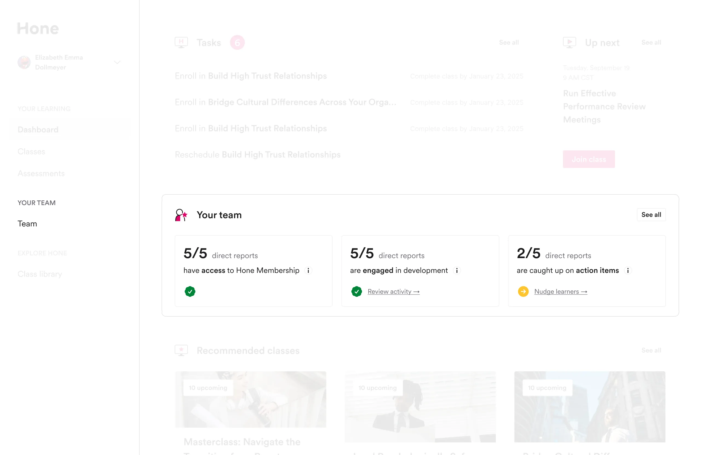Screen dimensions: 701x455
Task: Click the 2/5 direct reports figure
Action: [x=528, y=253]
